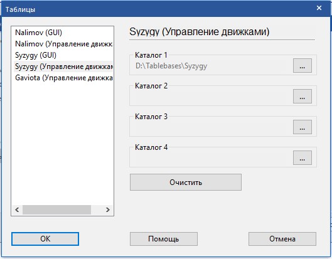This screenshot has width=332, height=259.
Task: Browse folder for Каталог 4
Action: [x=303, y=157]
